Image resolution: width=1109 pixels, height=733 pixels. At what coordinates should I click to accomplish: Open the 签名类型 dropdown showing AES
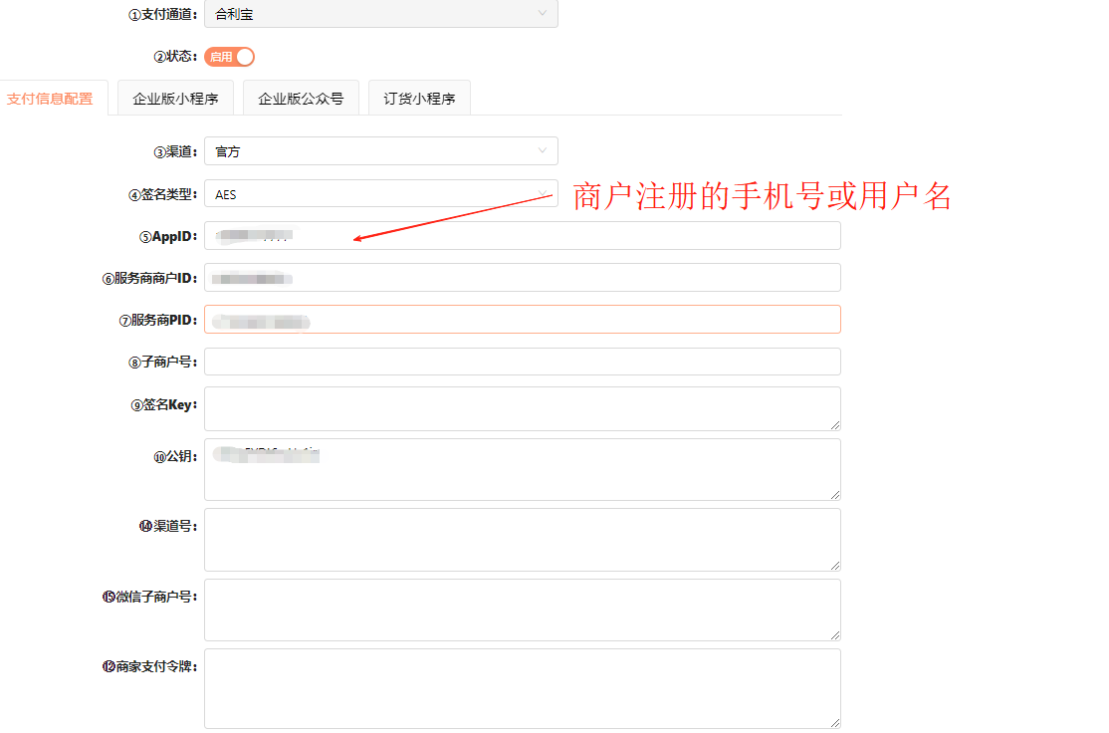[380, 194]
